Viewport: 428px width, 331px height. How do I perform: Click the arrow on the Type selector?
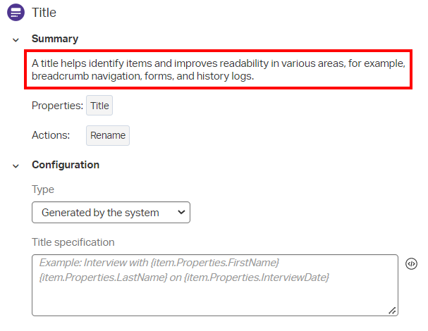pos(181,212)
